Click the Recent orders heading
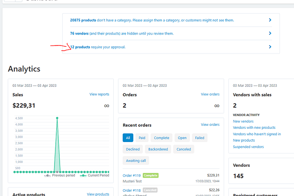 click(x=137, y=125)
